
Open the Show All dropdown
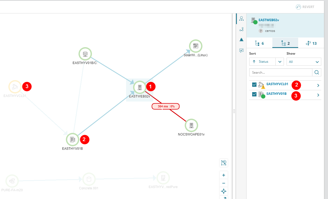(304, 62)
